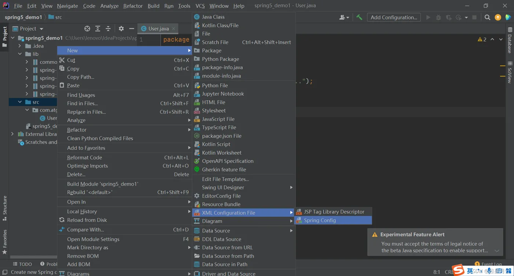Click the Debug bug icon
This screenshot has height=276, width=514.
click(x=438, y=17)
